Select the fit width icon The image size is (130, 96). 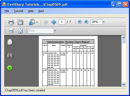[x=11, y=31]
